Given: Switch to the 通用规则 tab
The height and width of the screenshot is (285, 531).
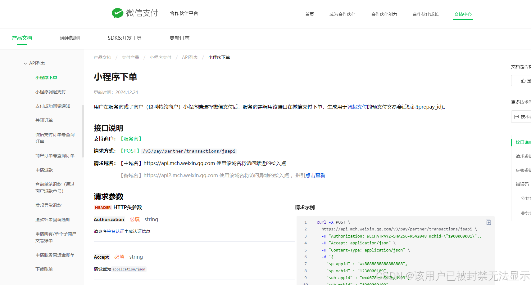Looking at the screenshot, I should coord(70,38).
